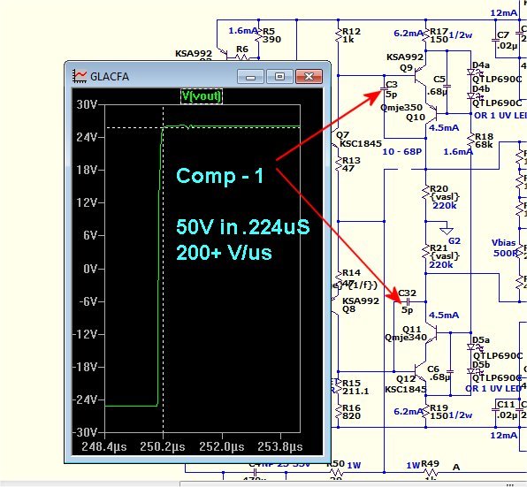
Task: Select resistor R15 211.1 symbol
Action: click(339, 387)
